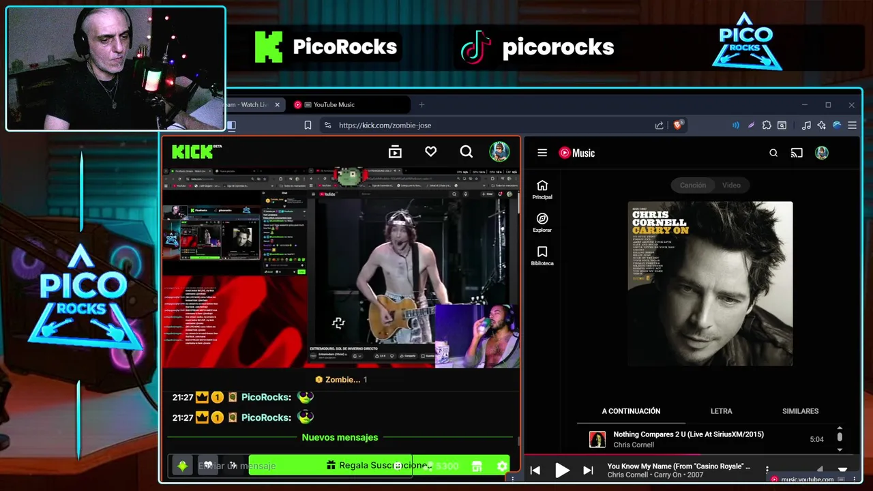Switch to Canción mode
The width and height of the screenshot is (873, 491).
click(693, 185)
